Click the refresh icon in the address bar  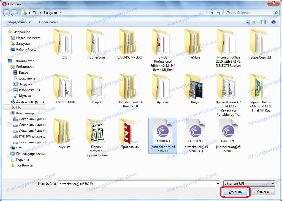click(219, 13)
